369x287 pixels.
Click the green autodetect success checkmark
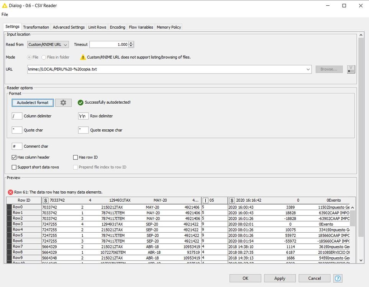coord(80,103)
